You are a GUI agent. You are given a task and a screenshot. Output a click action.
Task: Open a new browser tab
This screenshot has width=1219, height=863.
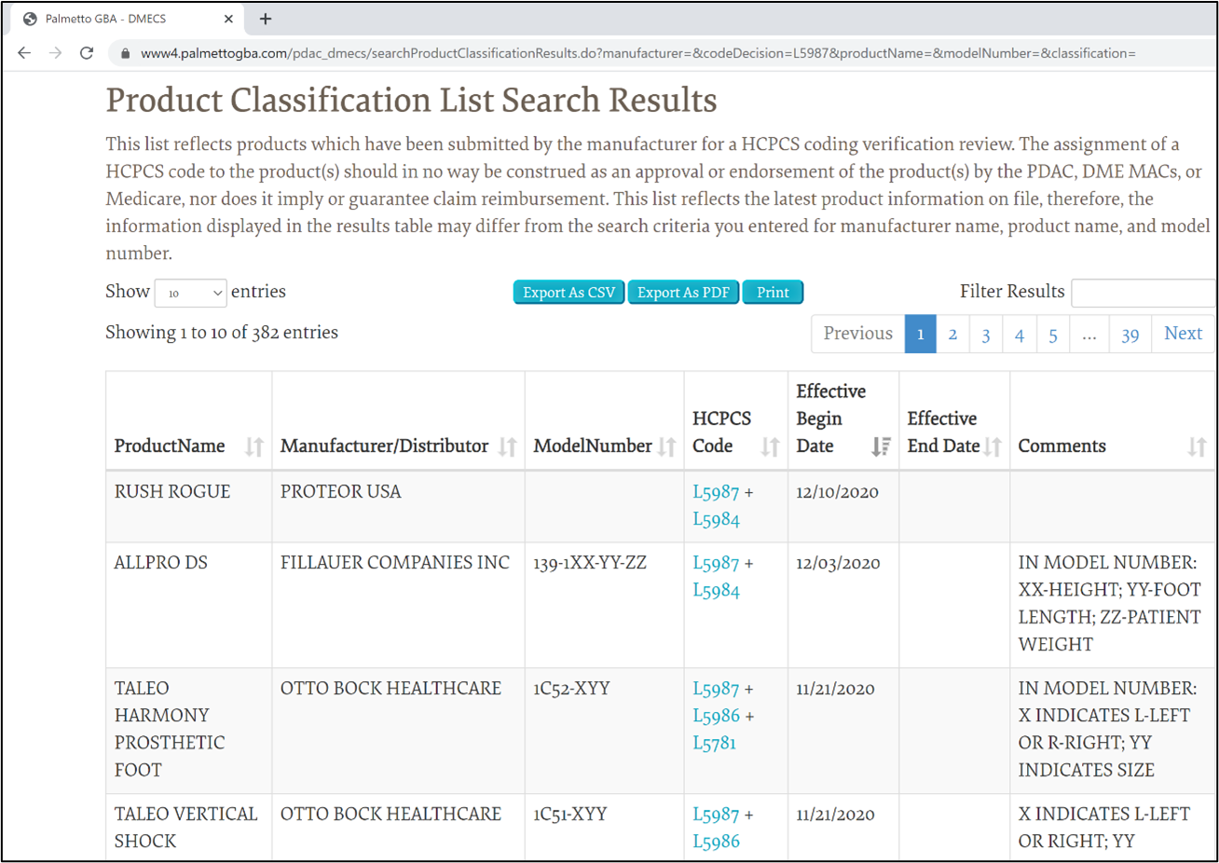266,19
